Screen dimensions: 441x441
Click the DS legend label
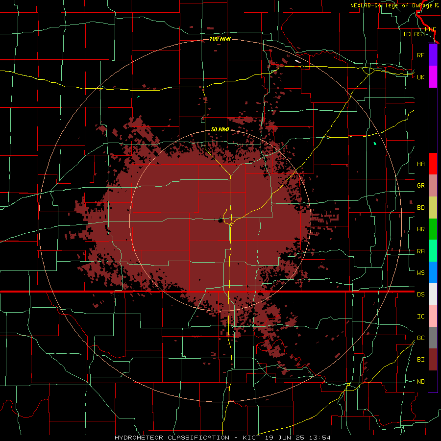point(420,294)
